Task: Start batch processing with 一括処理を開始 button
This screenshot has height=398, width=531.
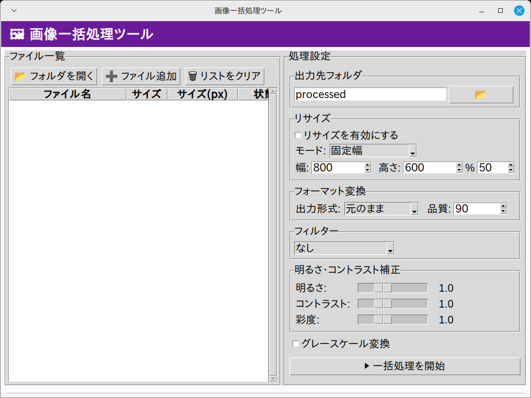Action: (405, 366)
